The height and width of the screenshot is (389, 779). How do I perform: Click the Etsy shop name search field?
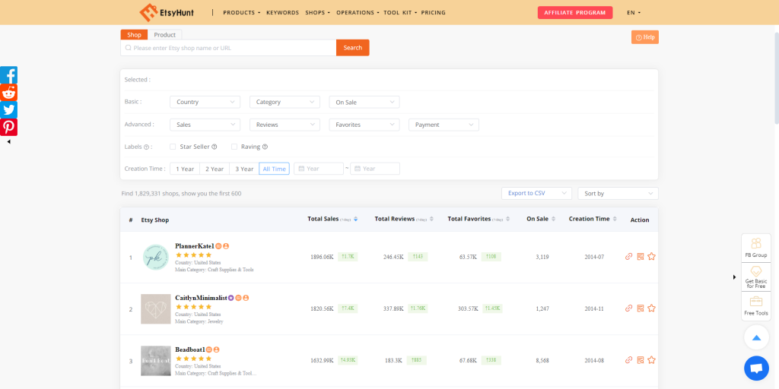(228, 48)
